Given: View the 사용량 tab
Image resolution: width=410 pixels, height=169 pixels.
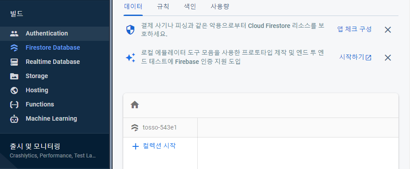Looking at the screenshot, I should (220, 7).
